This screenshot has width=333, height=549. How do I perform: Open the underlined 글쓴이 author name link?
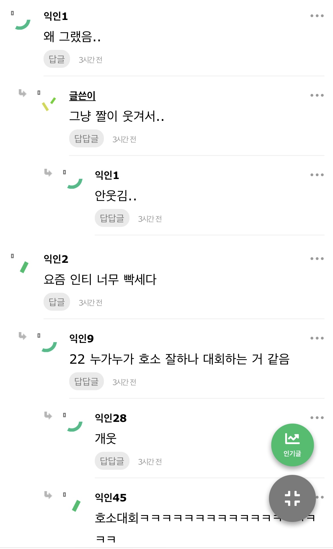tap(82, 96)
